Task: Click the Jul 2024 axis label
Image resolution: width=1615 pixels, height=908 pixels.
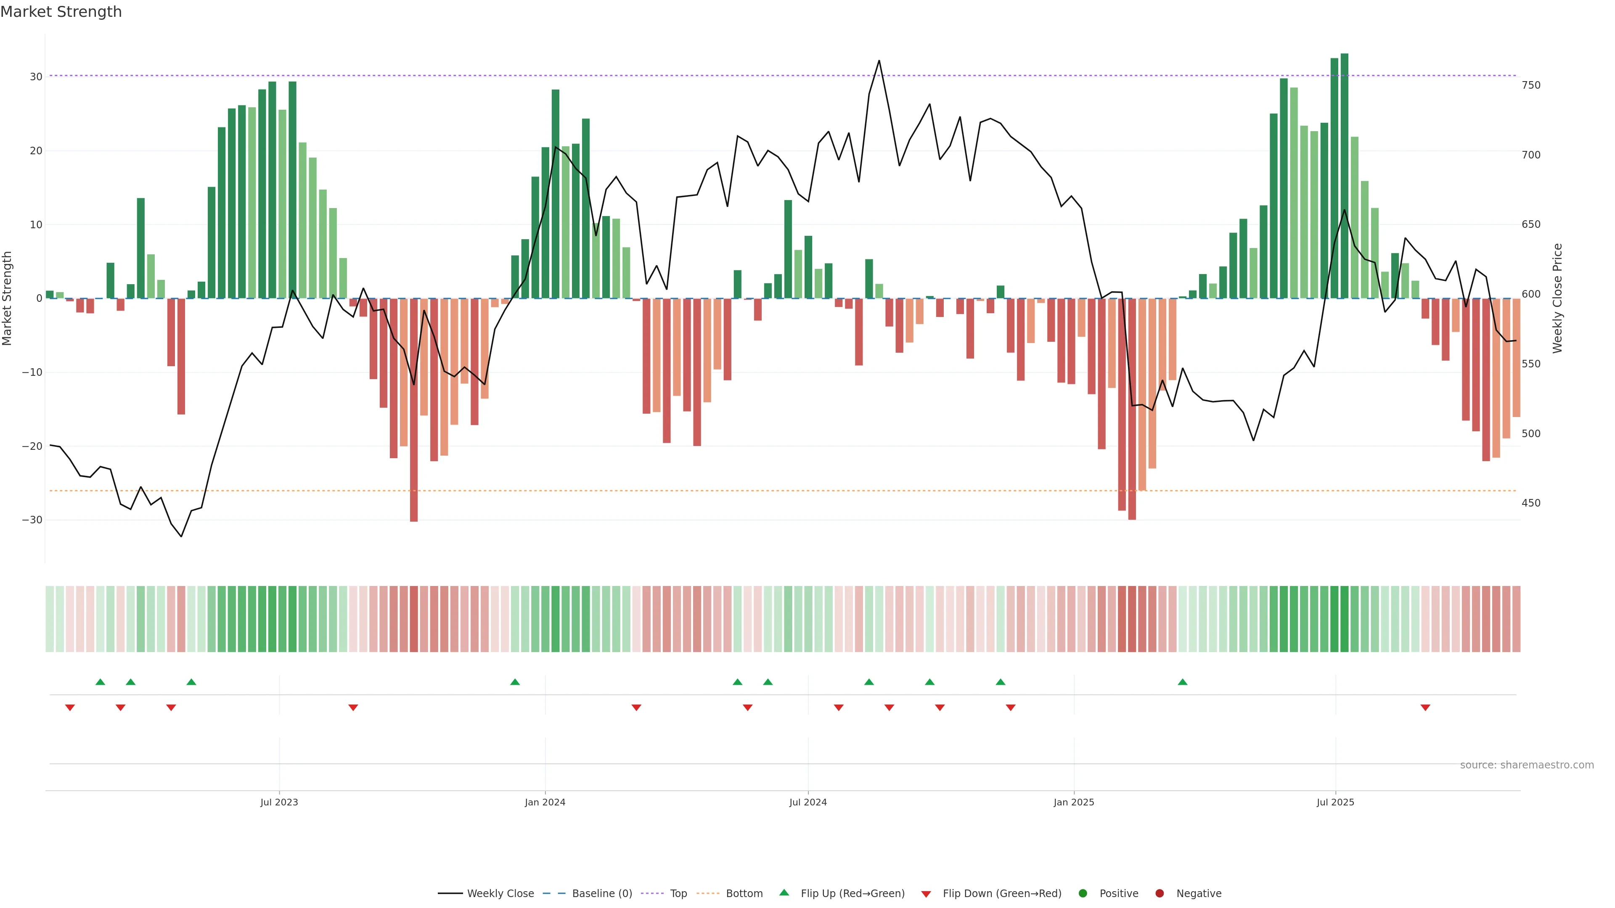Action: tap(807, 802)
